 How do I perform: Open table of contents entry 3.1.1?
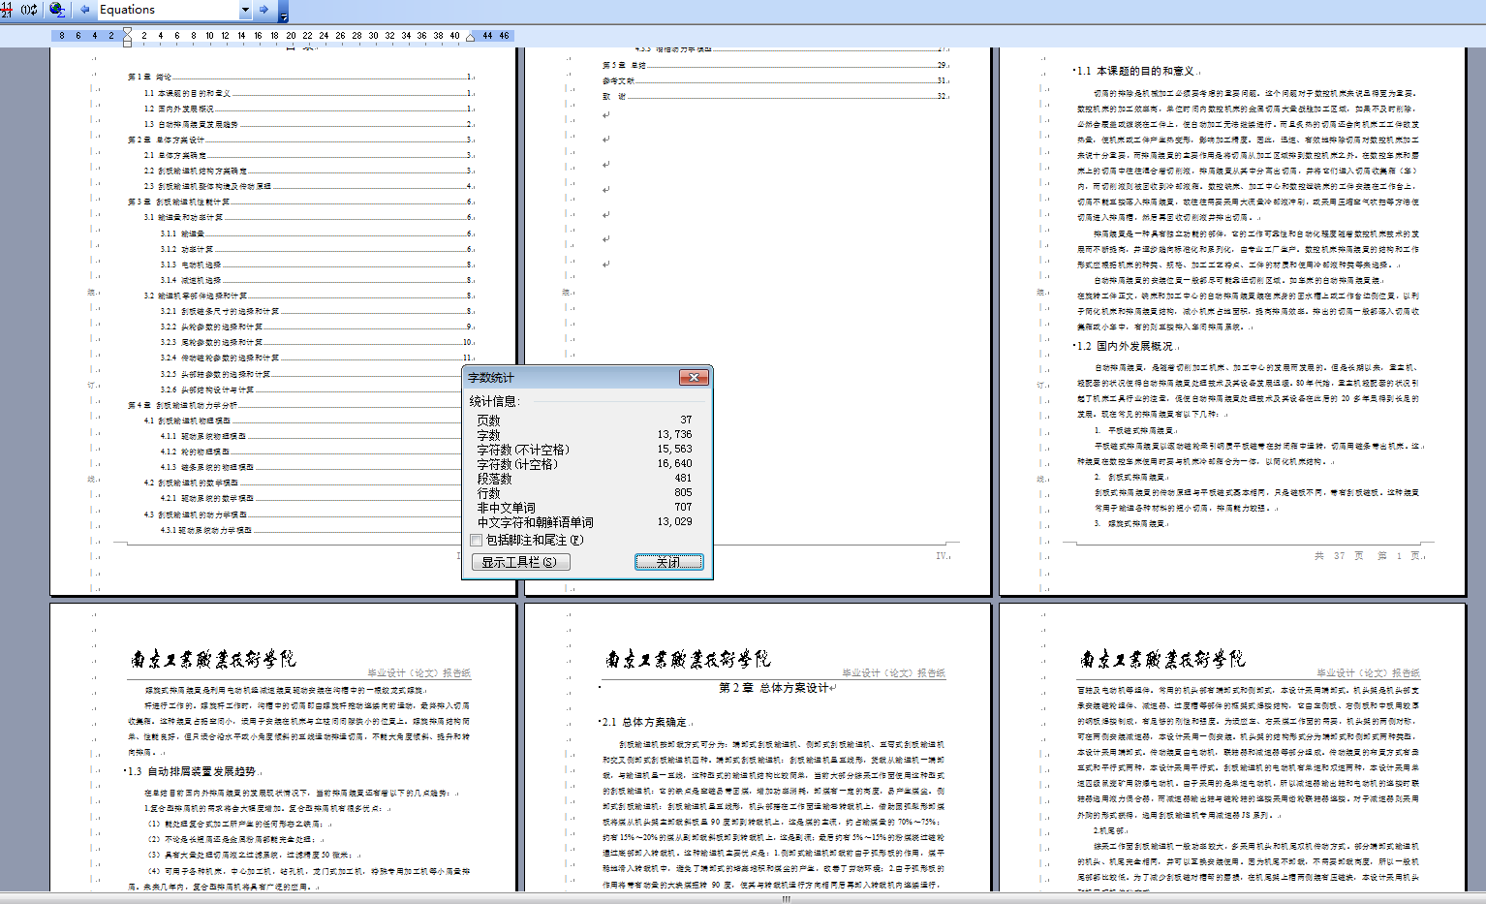point(317,234)
